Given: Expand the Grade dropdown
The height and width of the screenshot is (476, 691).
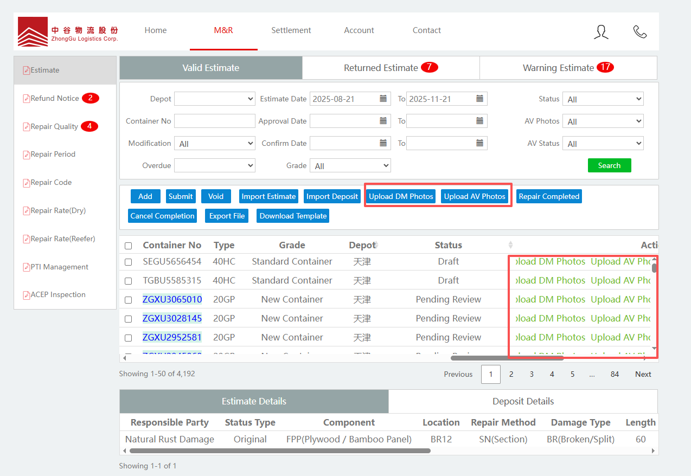Looking at the screenshot, I should pos(351,166).
